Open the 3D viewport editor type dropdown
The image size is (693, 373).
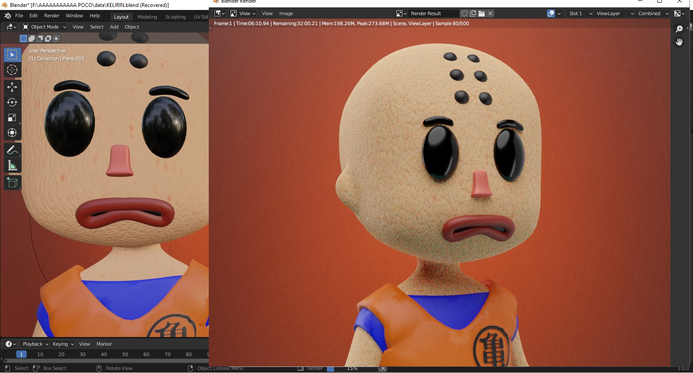coord(11,27)
